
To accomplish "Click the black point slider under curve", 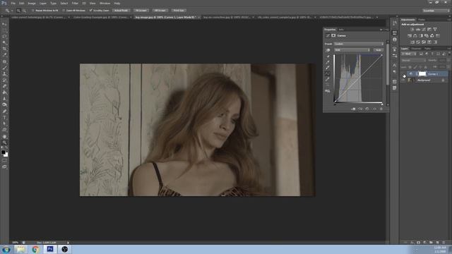I will tap(335, 104).
